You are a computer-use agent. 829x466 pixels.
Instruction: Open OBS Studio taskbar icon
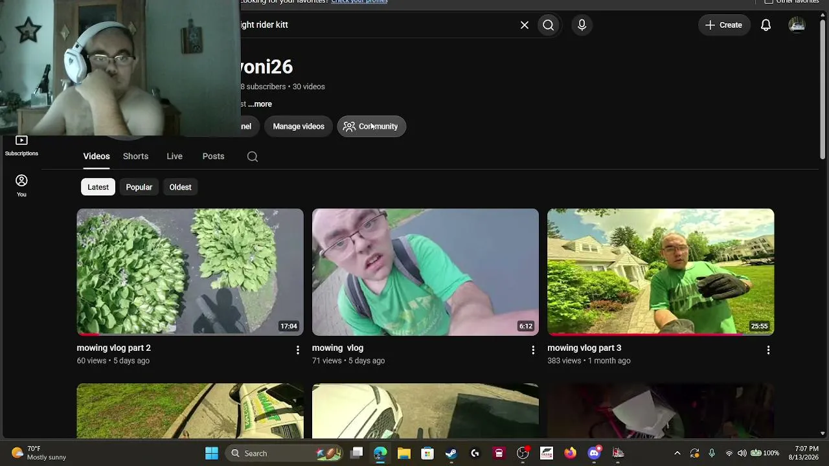point(523,454)
